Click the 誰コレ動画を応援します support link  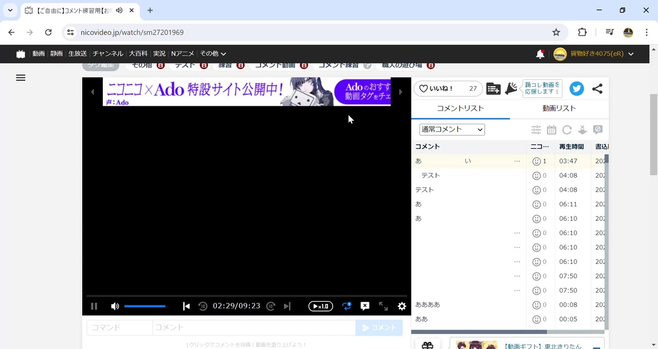542,88
